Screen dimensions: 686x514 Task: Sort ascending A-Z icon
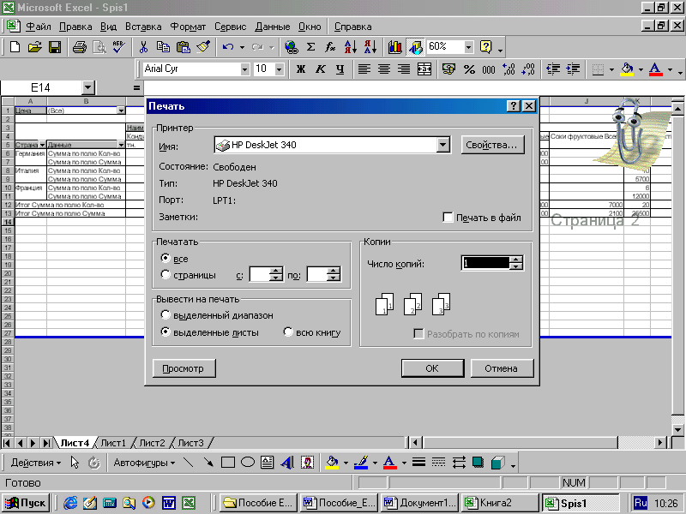click(x=351, y=47)
